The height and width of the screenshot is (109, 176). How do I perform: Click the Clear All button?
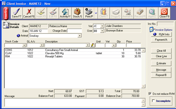click(x=161, y=51)
